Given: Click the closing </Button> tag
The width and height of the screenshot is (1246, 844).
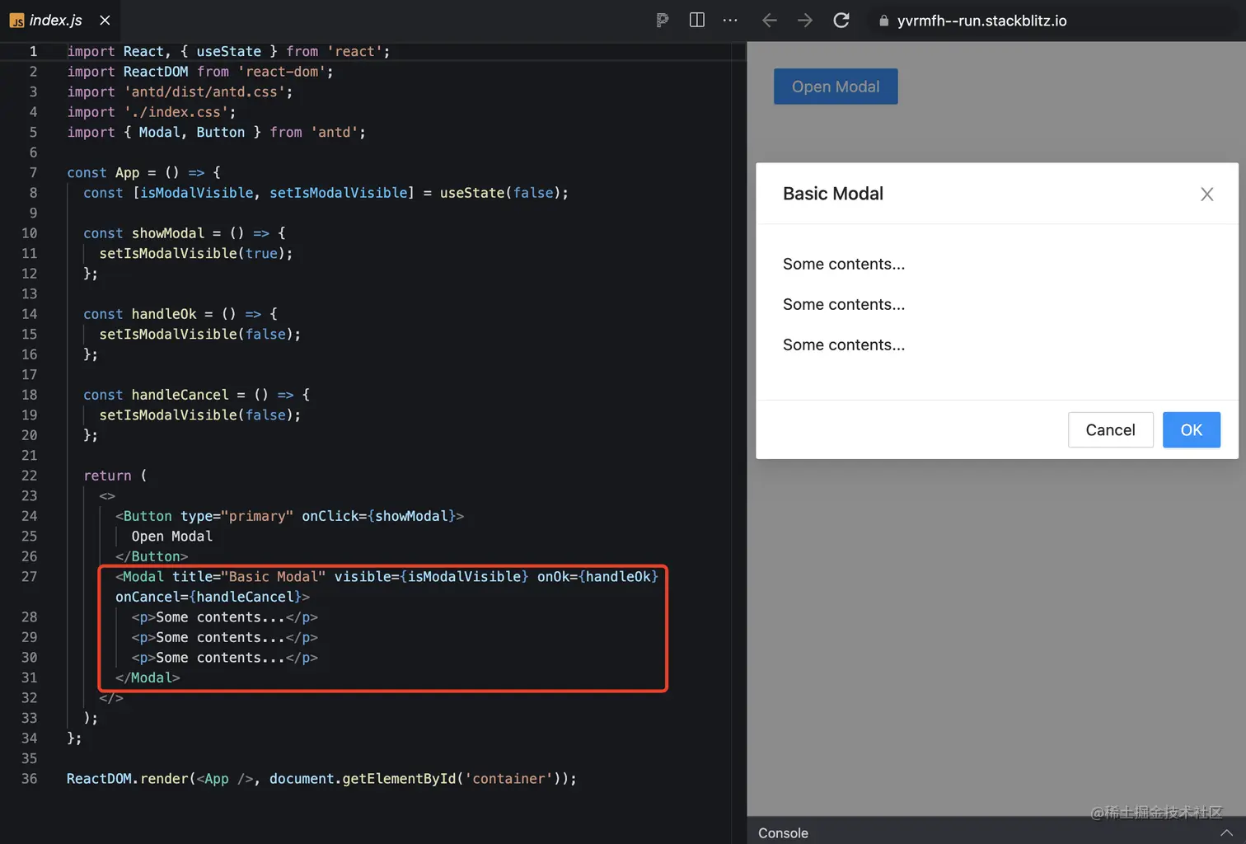Looking at the screenshot, I should pyautogui.click(x=152, y=556).
